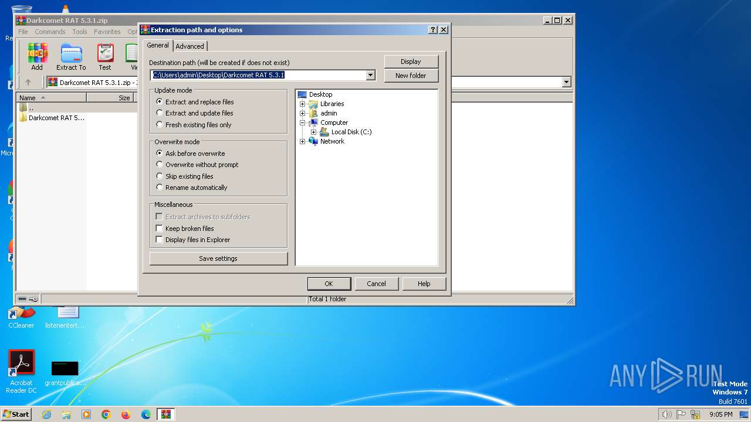
Task: Expand the Local Disk (C:) node
Action: coord(314,132)
